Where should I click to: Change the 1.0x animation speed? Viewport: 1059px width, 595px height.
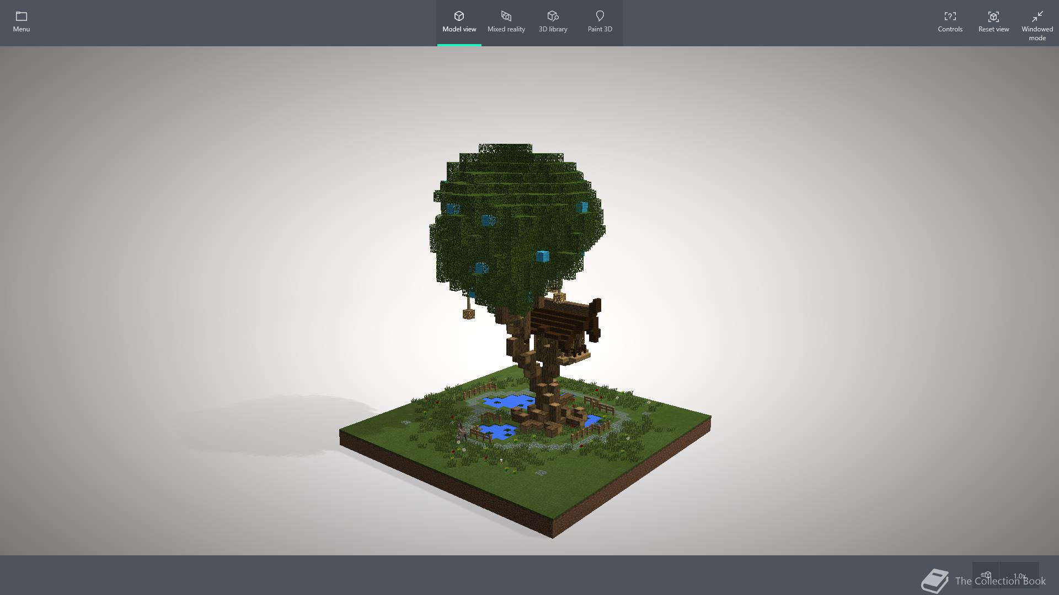1019,575
